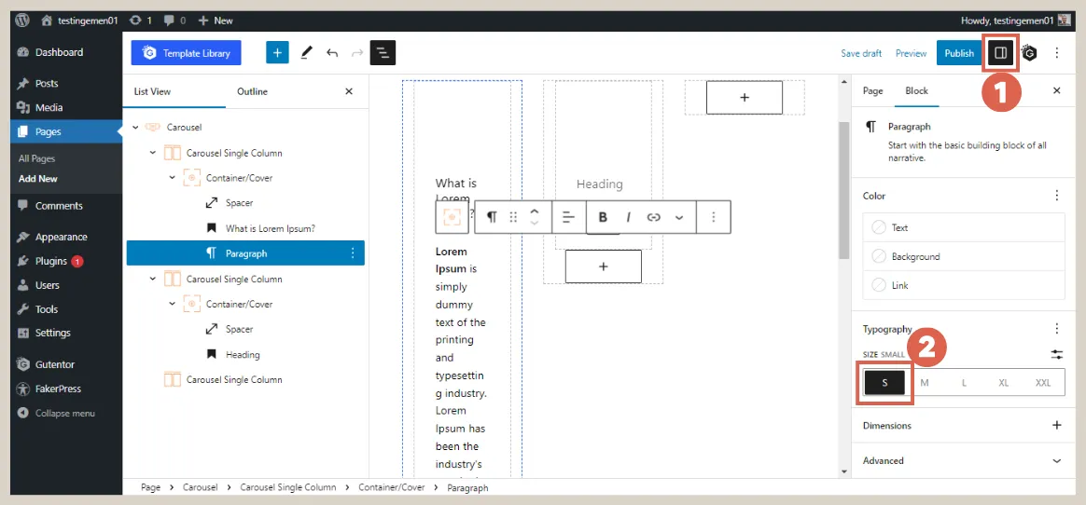This screenshot has width=1086, height=505.
Task: Expand the Advanced panel section
Action: [x=1056, y=460]
